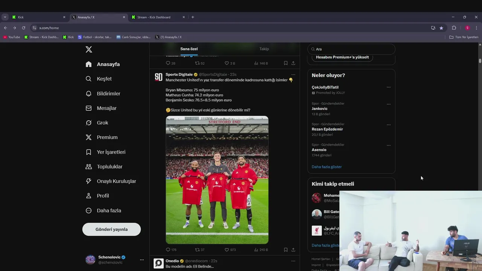Open Topluluklar communities
482x271 pixels.
coord(104,167)
